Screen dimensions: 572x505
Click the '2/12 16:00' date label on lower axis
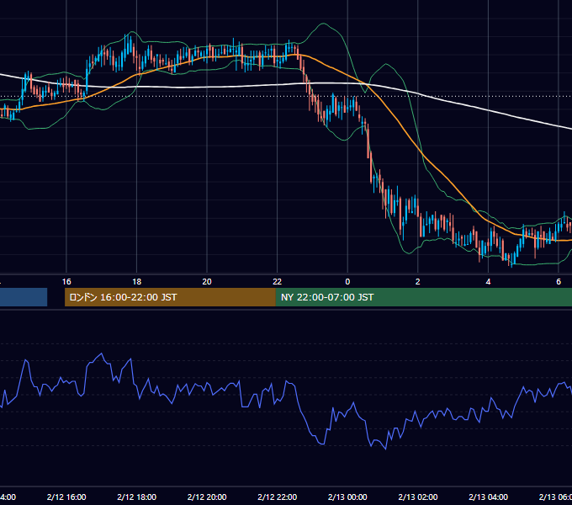pyautogui.click(x=66, y=497)
